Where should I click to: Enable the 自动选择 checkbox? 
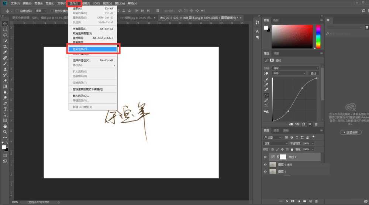17,11
